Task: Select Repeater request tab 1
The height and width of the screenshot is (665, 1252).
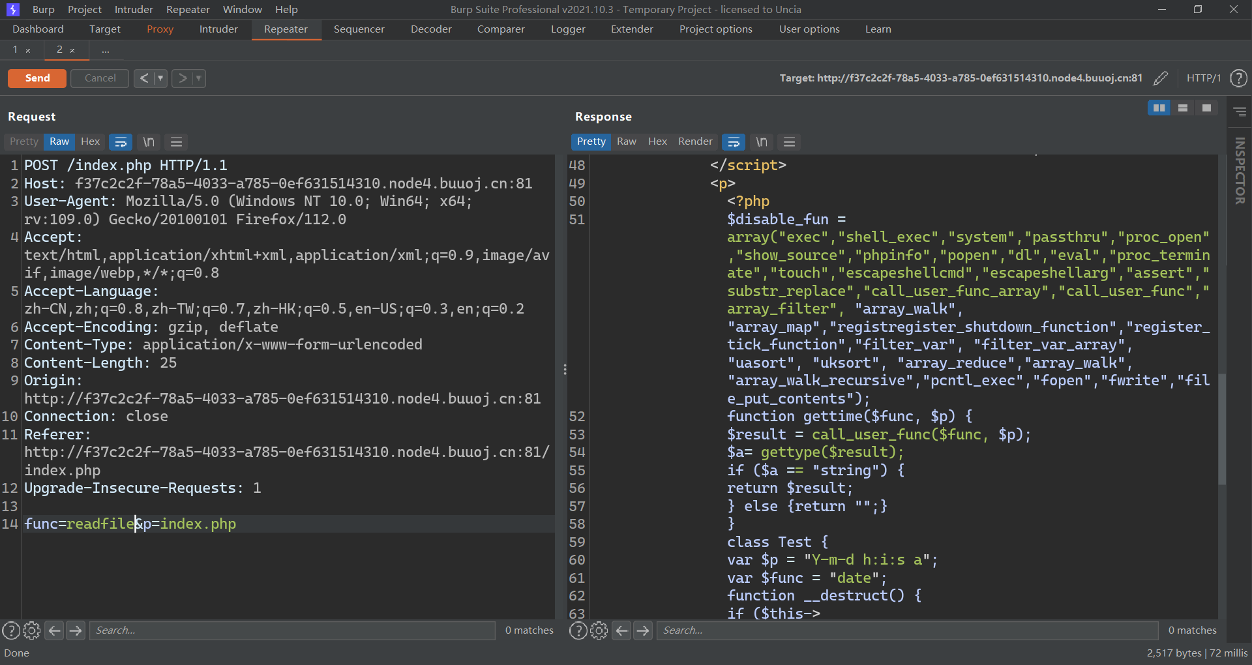Action: [x=15, y=50]
